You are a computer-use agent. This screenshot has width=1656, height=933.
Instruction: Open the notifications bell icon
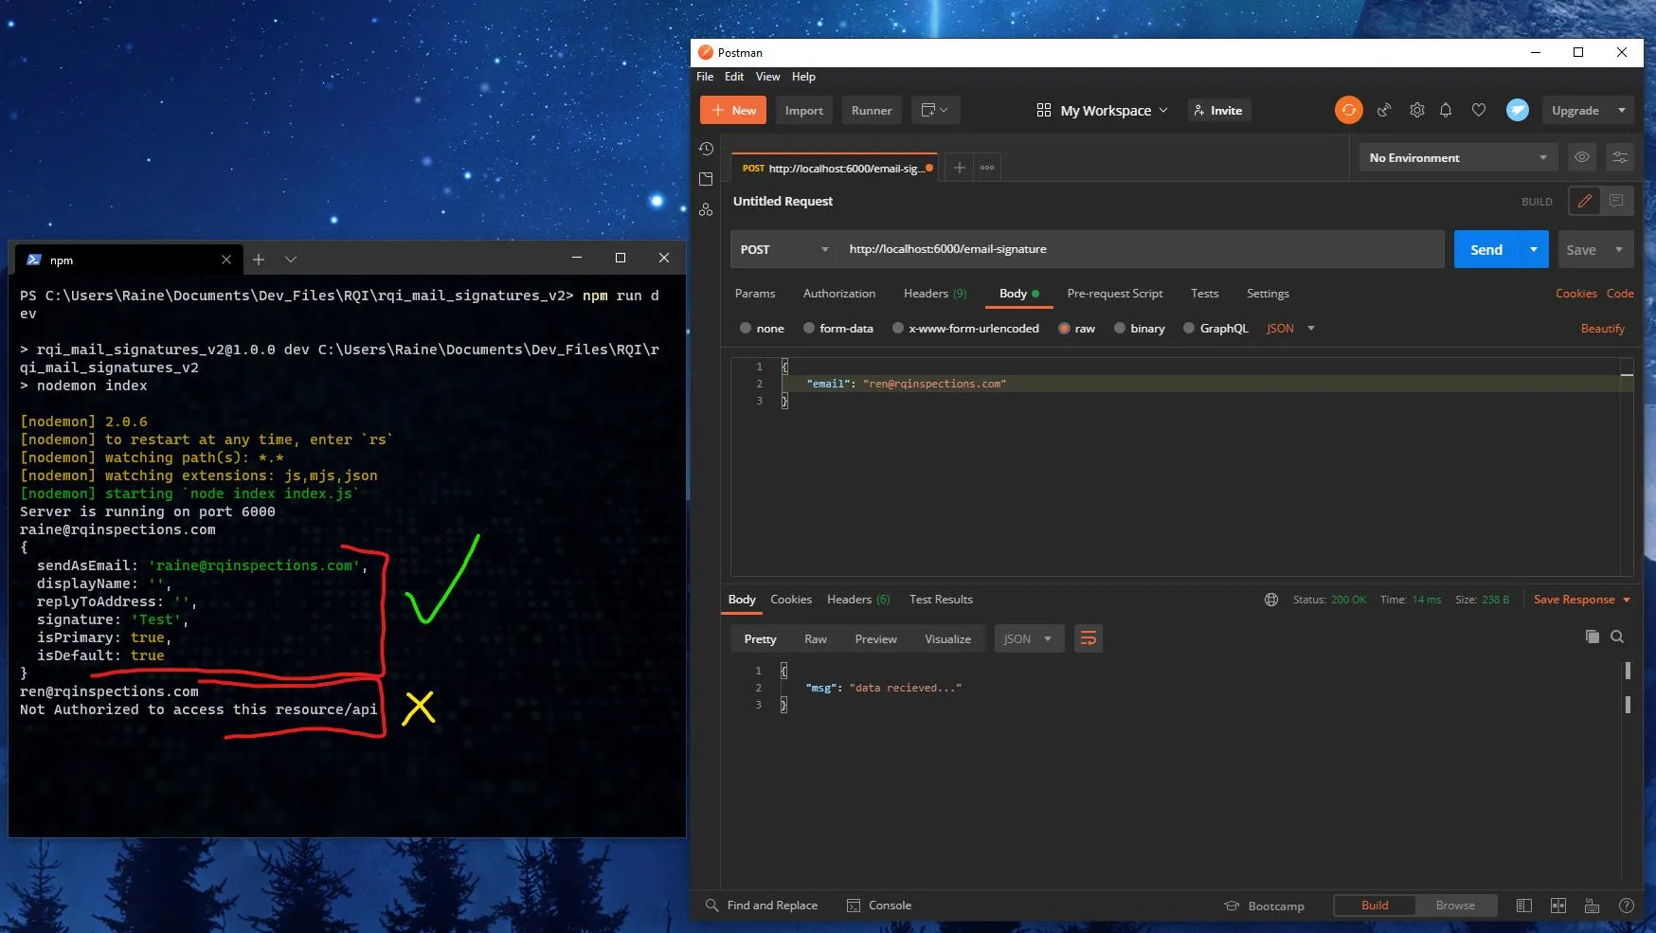(x=1446, y=110)
